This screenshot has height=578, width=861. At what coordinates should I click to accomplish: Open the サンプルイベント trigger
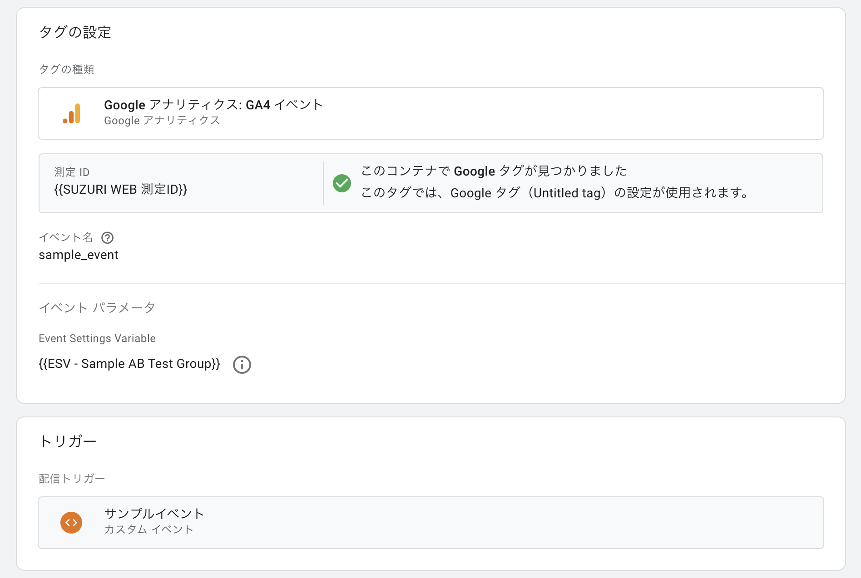[154, 514]
